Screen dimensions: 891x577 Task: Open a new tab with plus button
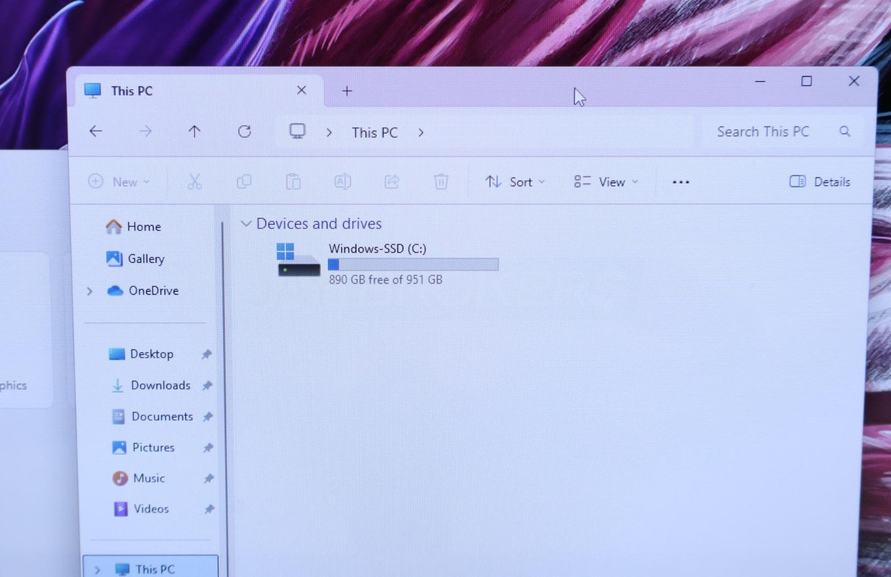(x=347, y=91)
